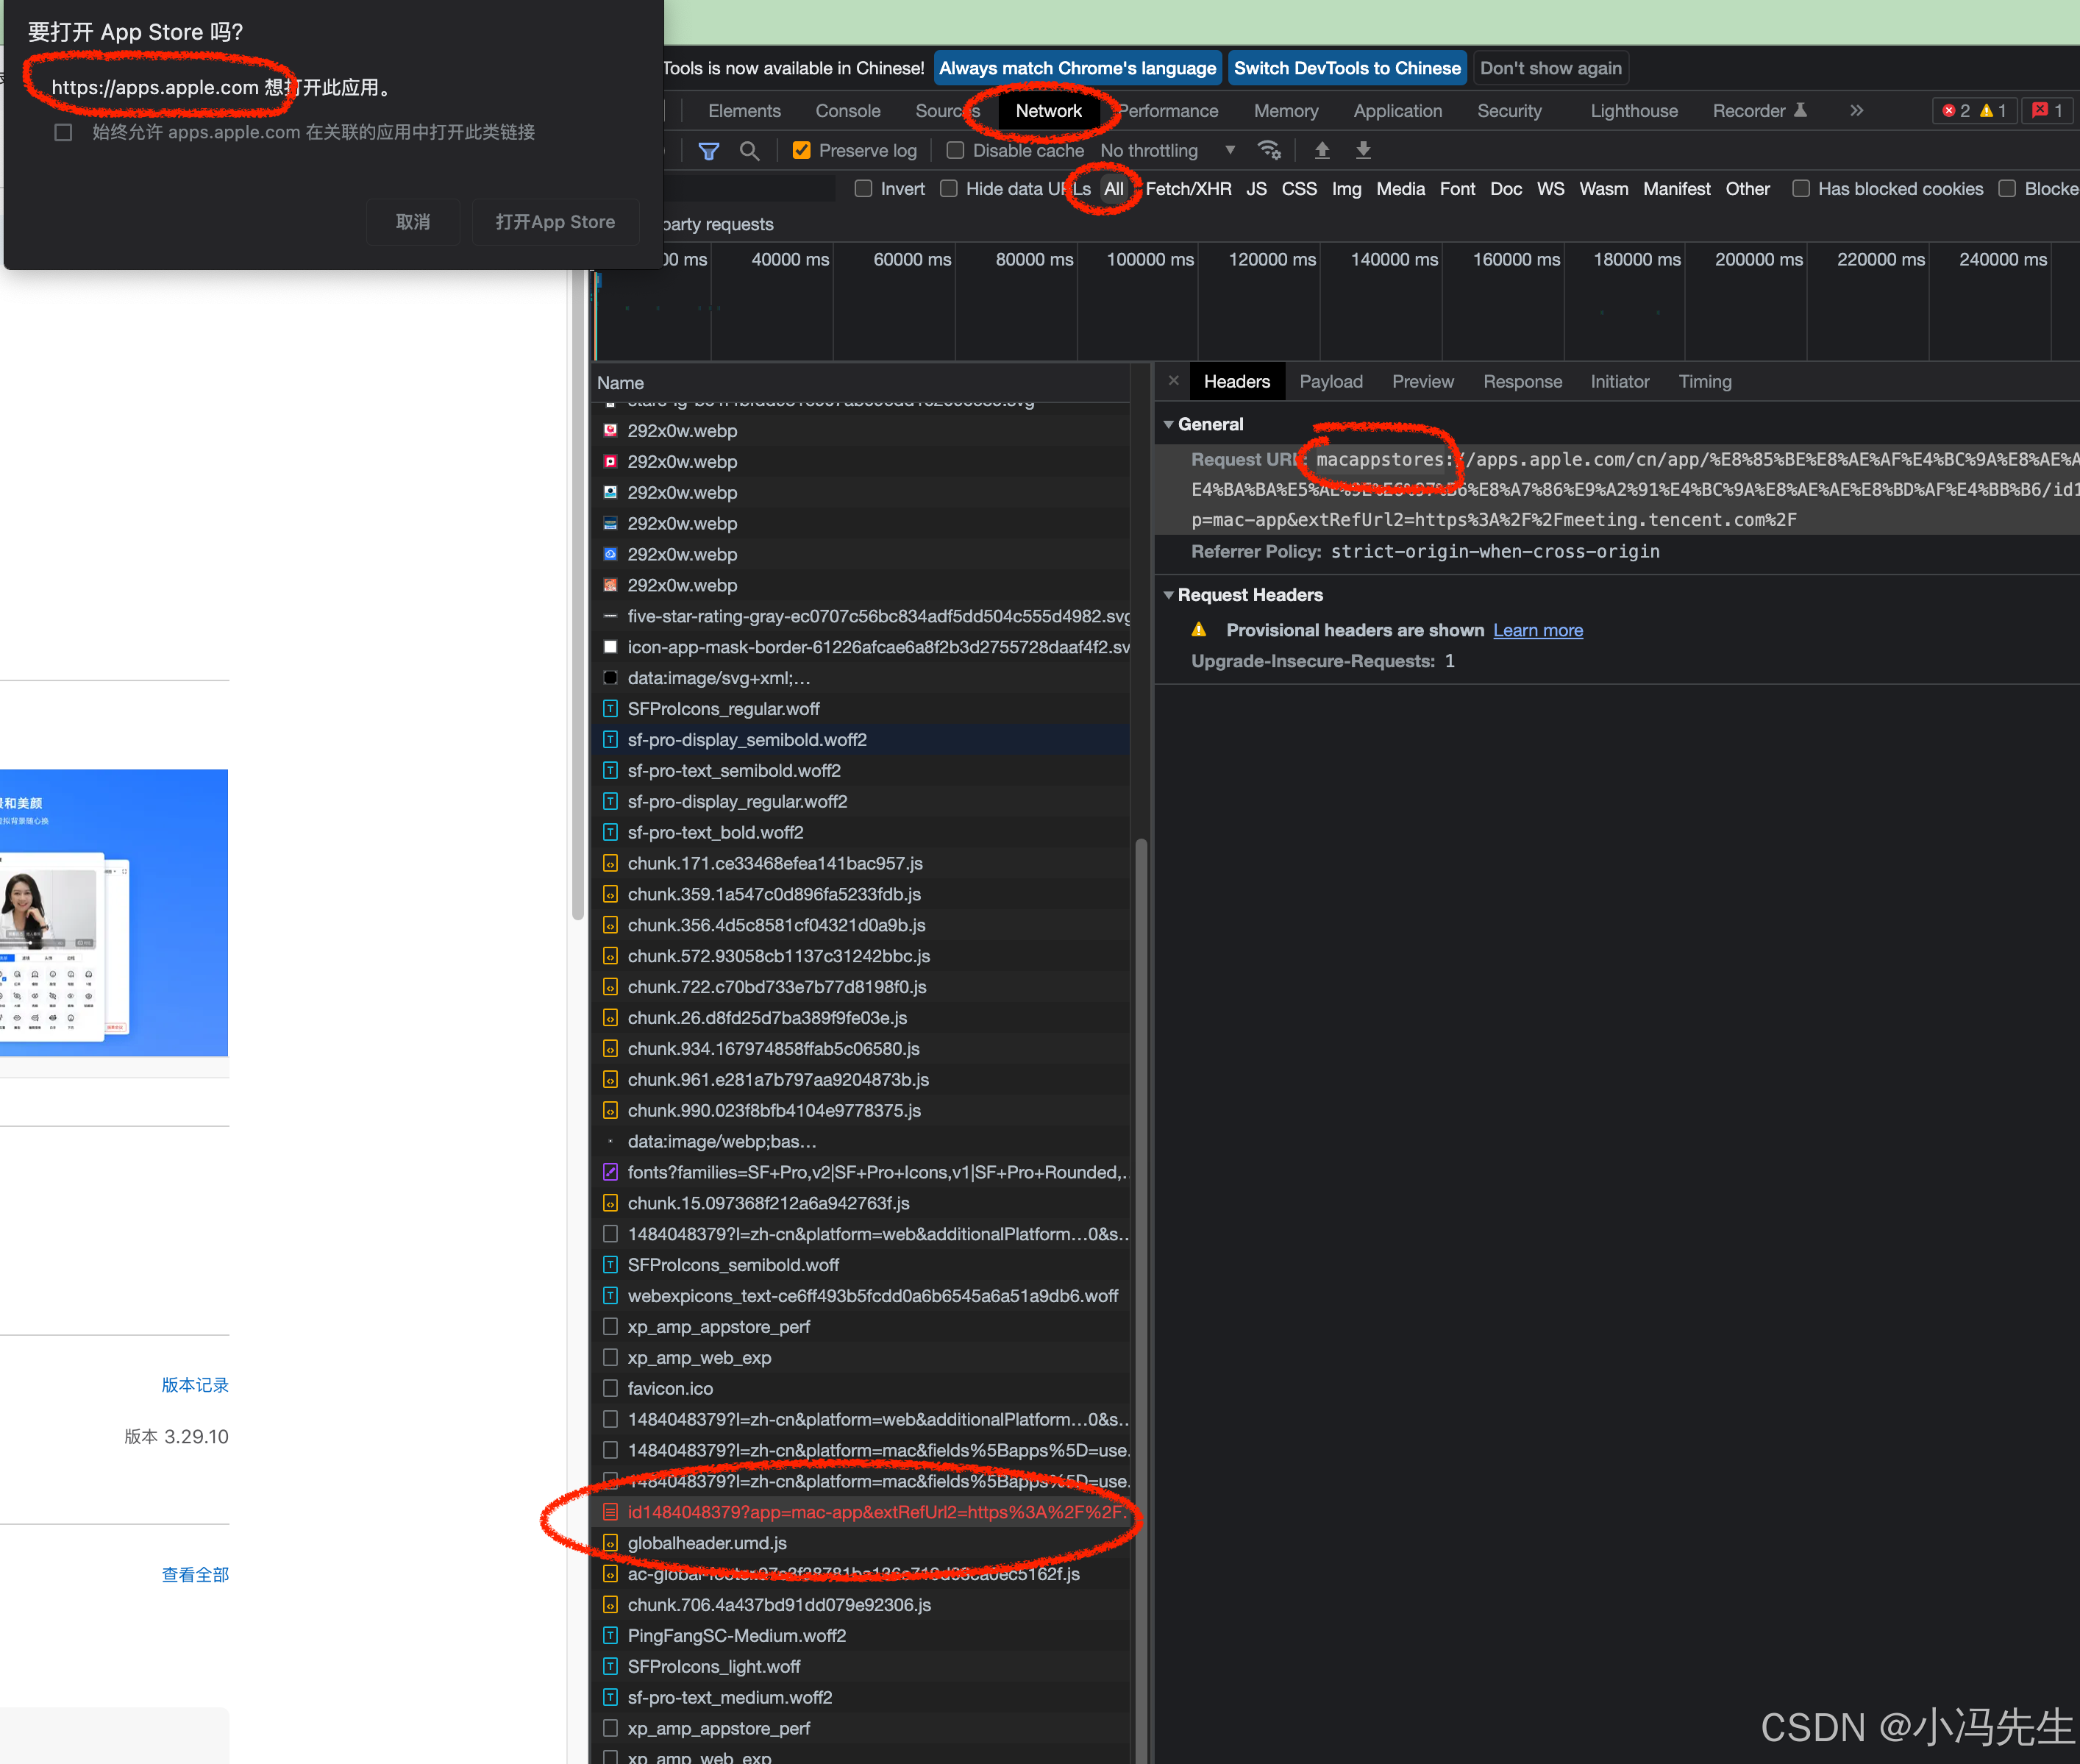Open the network search magnifier icon

749,151
